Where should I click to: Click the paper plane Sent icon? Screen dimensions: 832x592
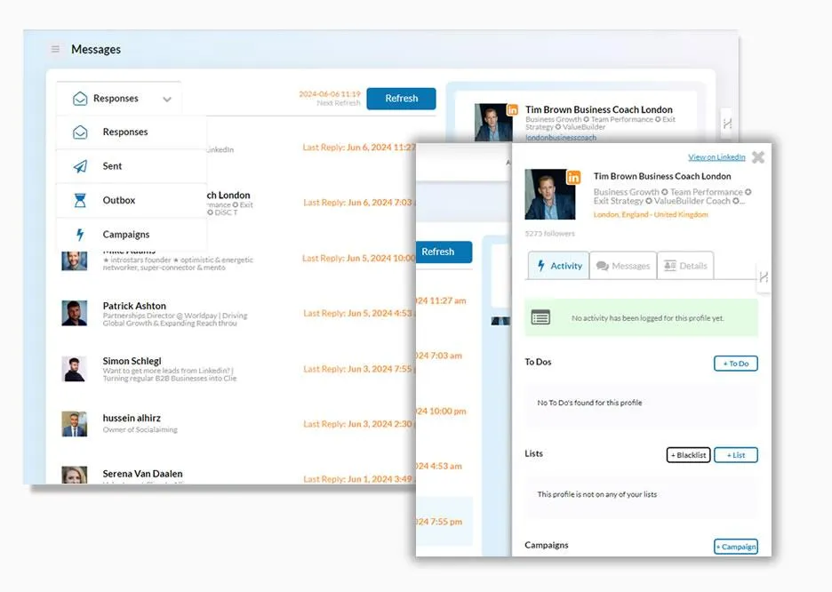pyautogui.click(x=80, y=166)
